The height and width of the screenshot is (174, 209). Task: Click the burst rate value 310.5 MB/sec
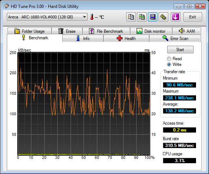click(x=179, y=145)
